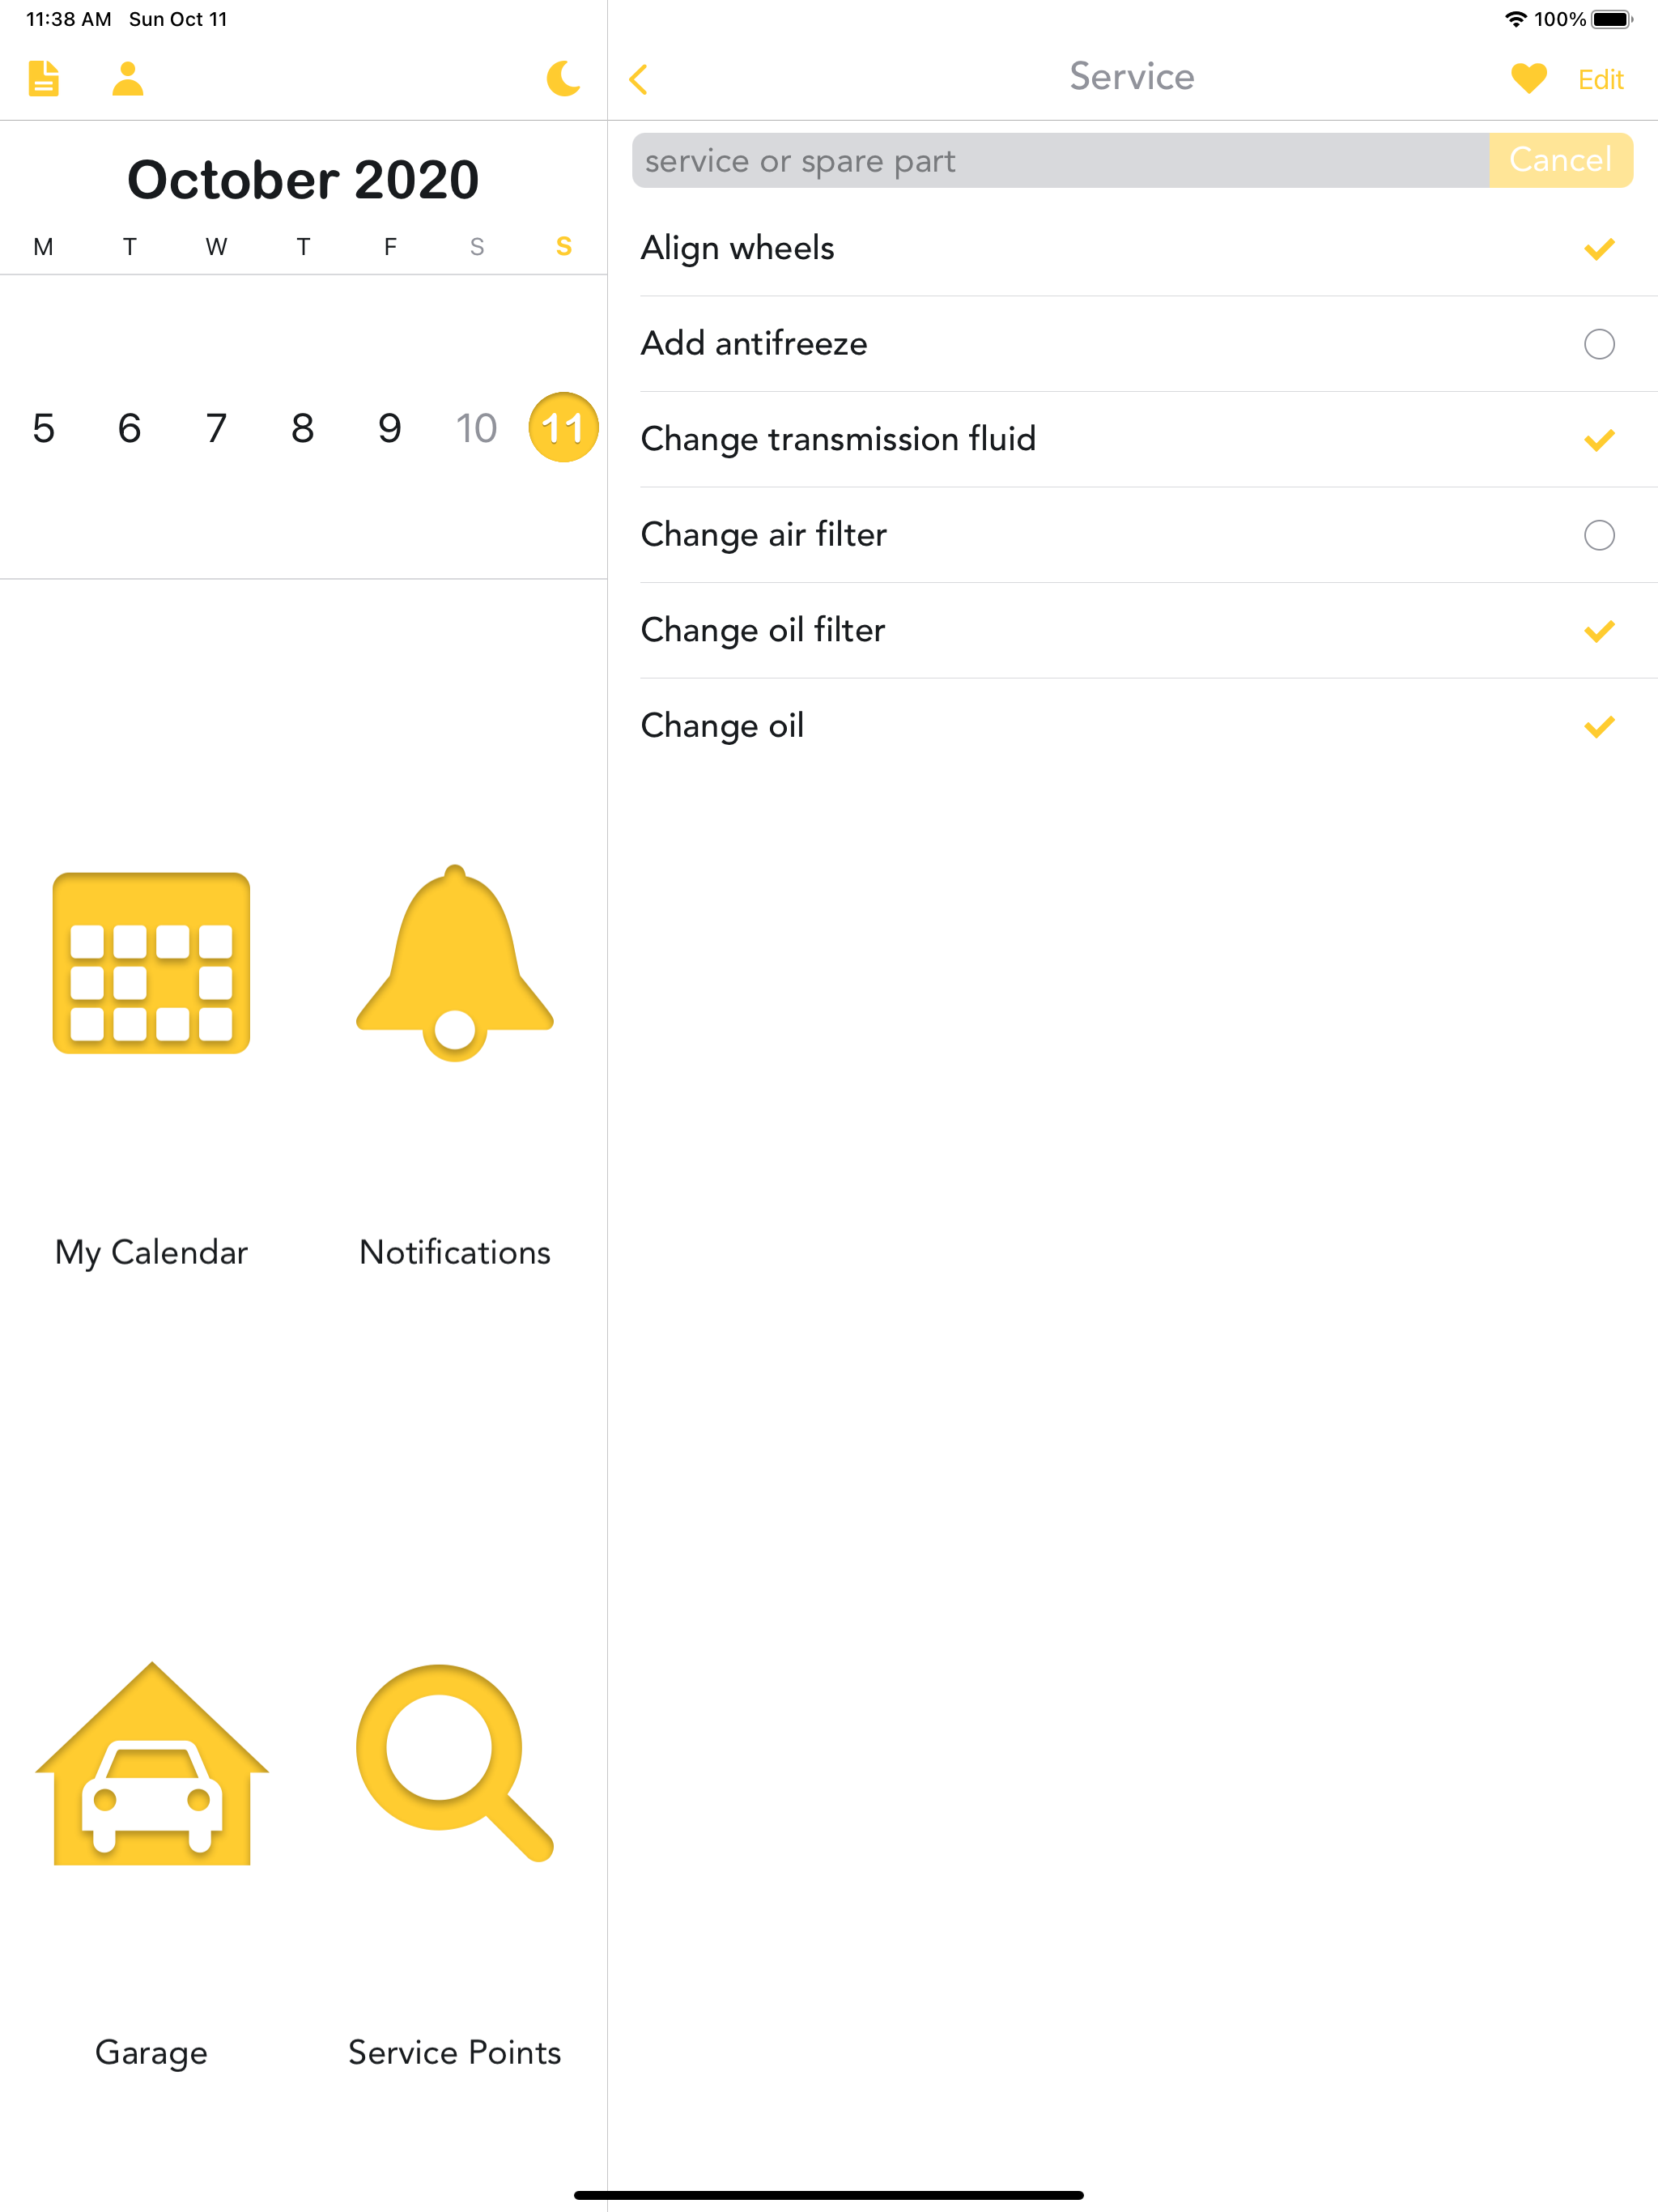Cancel the service search

tap(1560, 160)
